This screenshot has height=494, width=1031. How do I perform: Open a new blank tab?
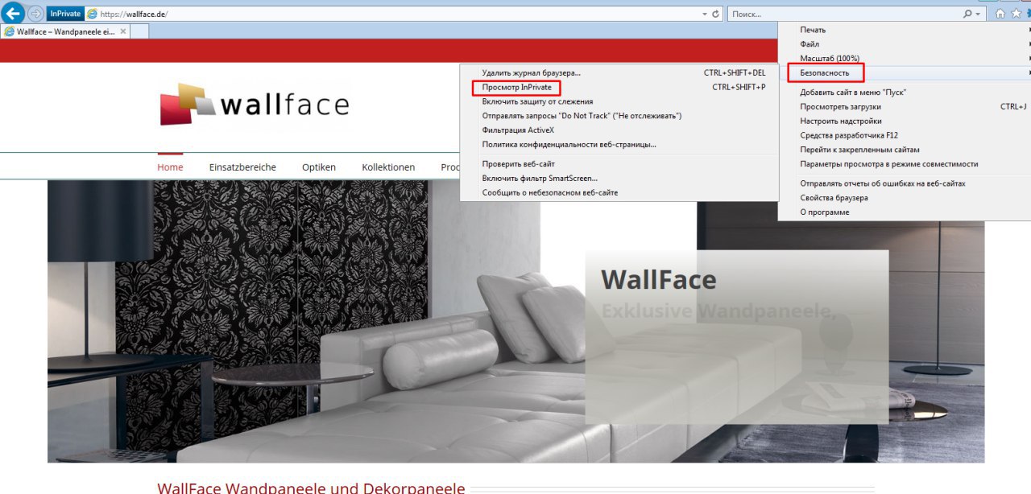pos(139,31)
